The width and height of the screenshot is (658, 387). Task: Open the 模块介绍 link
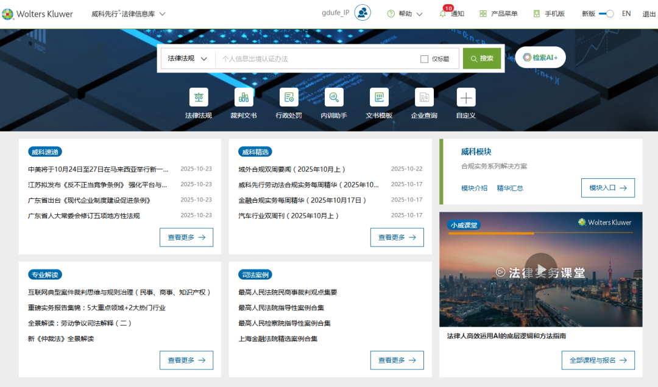click(474, 188)
